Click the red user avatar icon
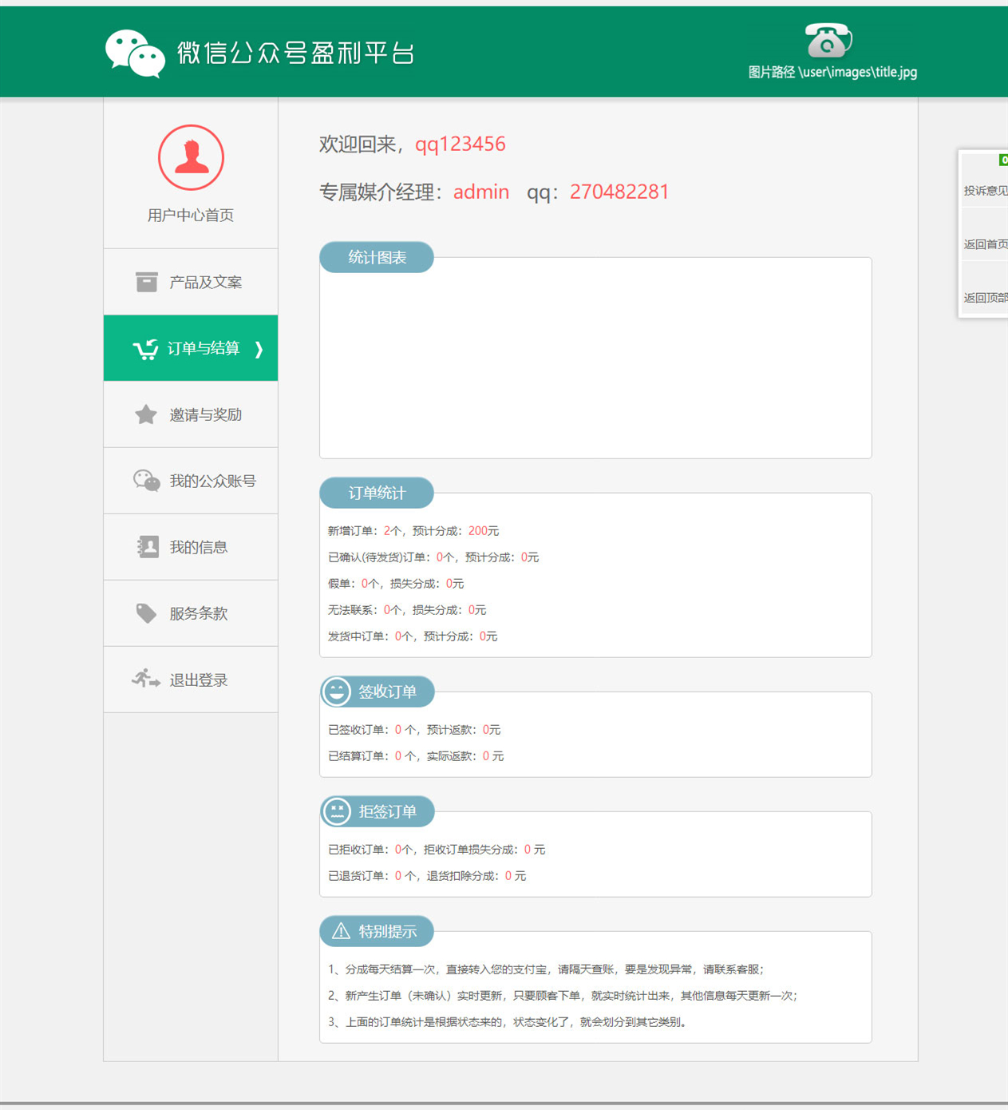Image resolution: width=1008 pixels, height=1110 pixels. coord(191,157)
